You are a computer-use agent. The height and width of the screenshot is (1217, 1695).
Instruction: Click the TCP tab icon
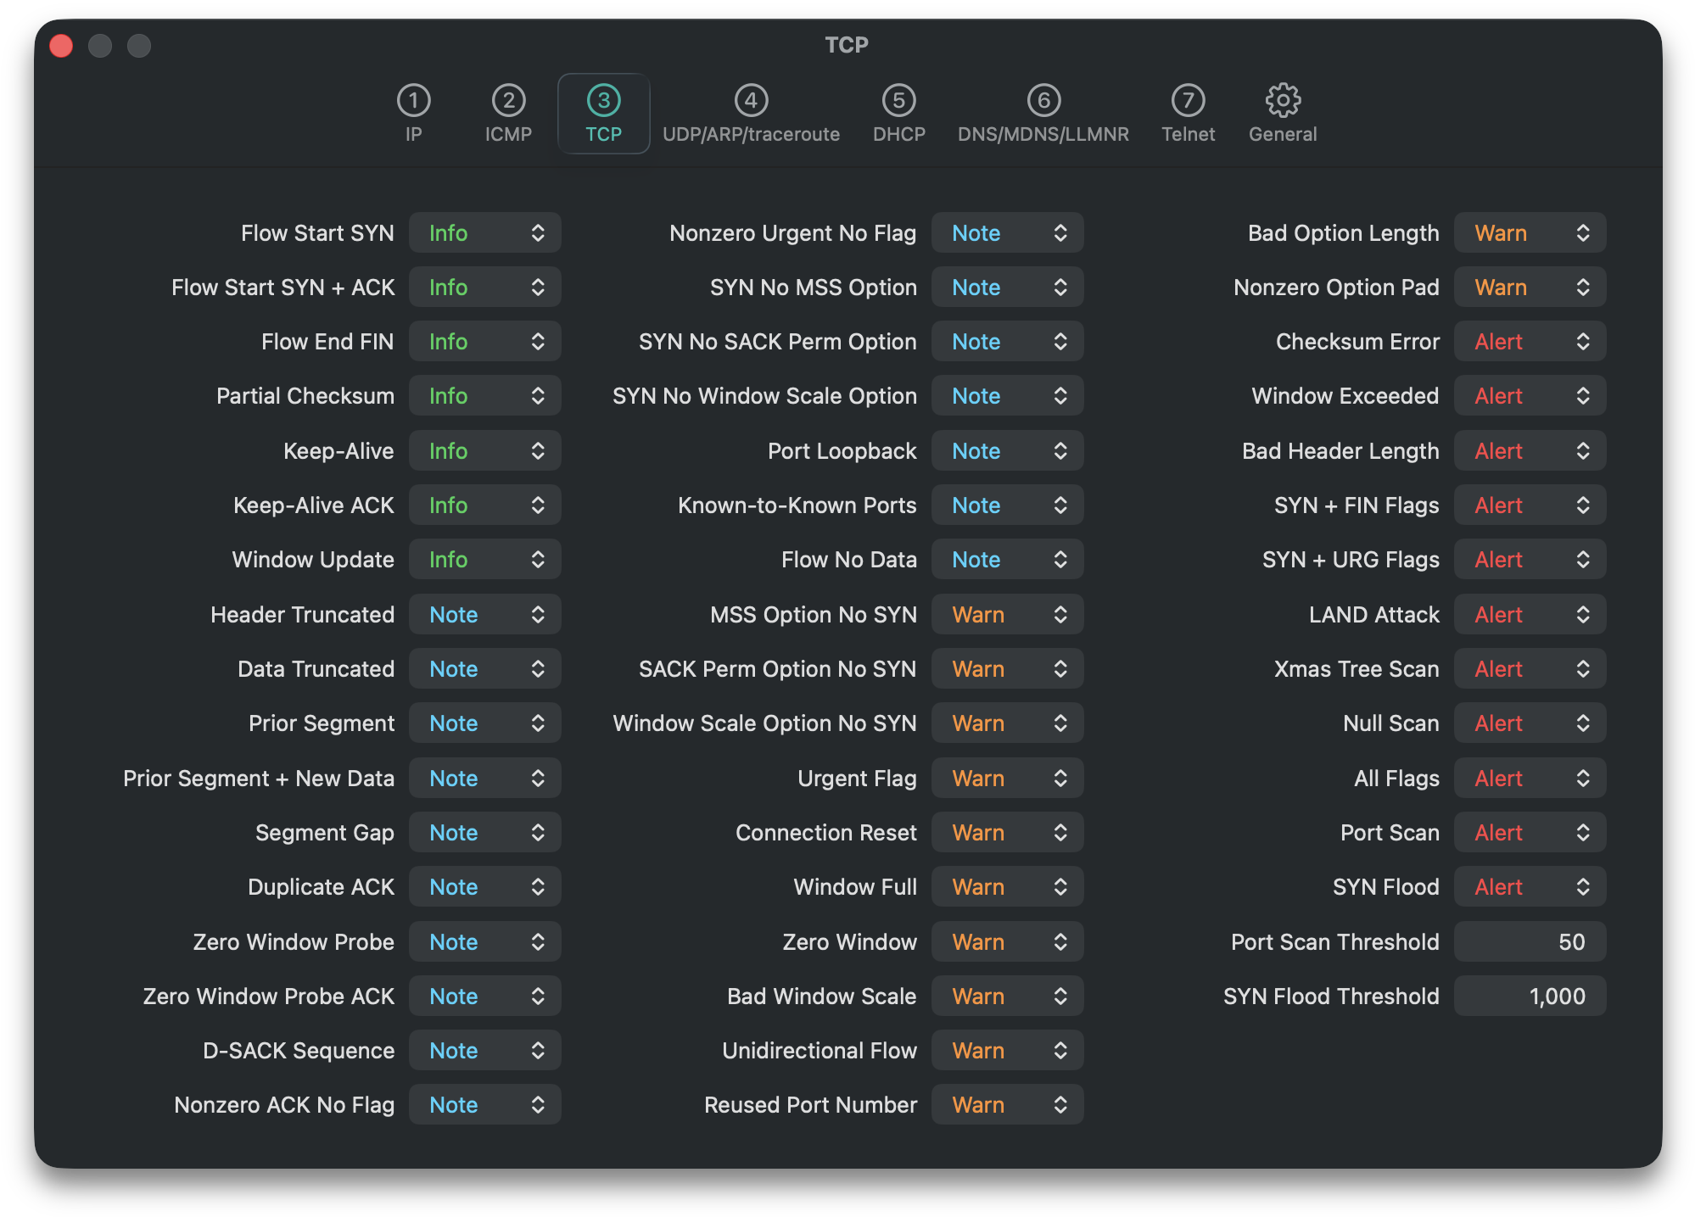pos(603,101)
